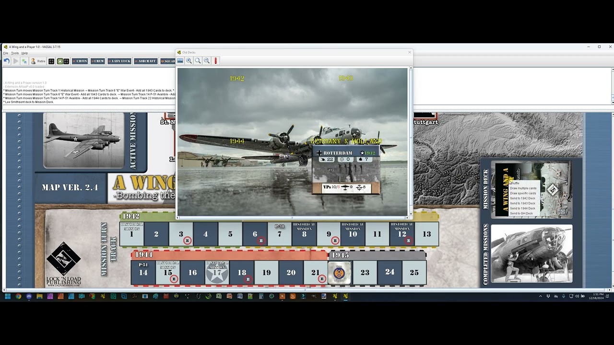This screenshot has width=614, height=345.
Task: Click the select zoom magnifier in Old Decks
Action: pyautogui.click(x=198, y=61)
